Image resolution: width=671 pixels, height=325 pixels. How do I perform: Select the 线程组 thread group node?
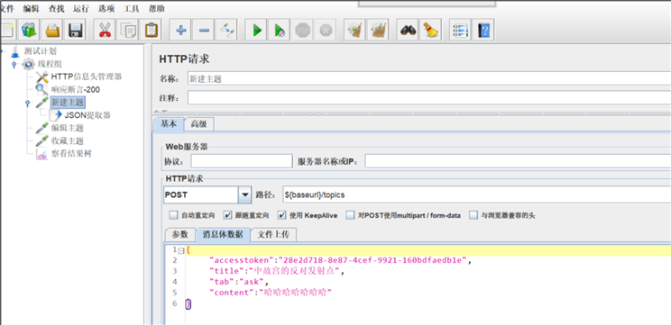(x=50, y=64)
